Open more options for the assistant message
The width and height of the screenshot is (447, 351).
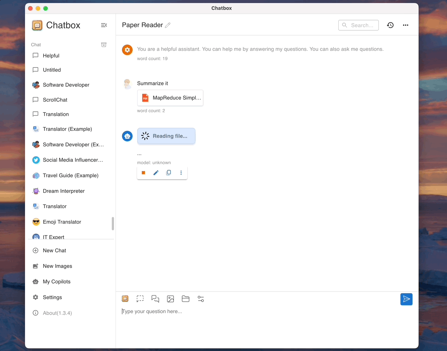click(x=181, y=172)
